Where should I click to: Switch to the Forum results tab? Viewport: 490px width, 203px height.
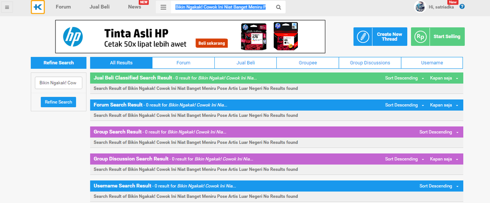coord(183,63)
